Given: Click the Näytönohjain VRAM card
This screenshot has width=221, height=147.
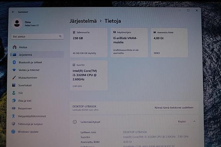Looking at the screenshot, I should tap(129, 43).
